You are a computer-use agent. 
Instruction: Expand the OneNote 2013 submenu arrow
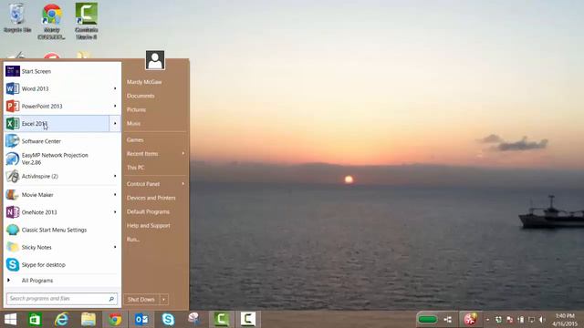[115, 212]
